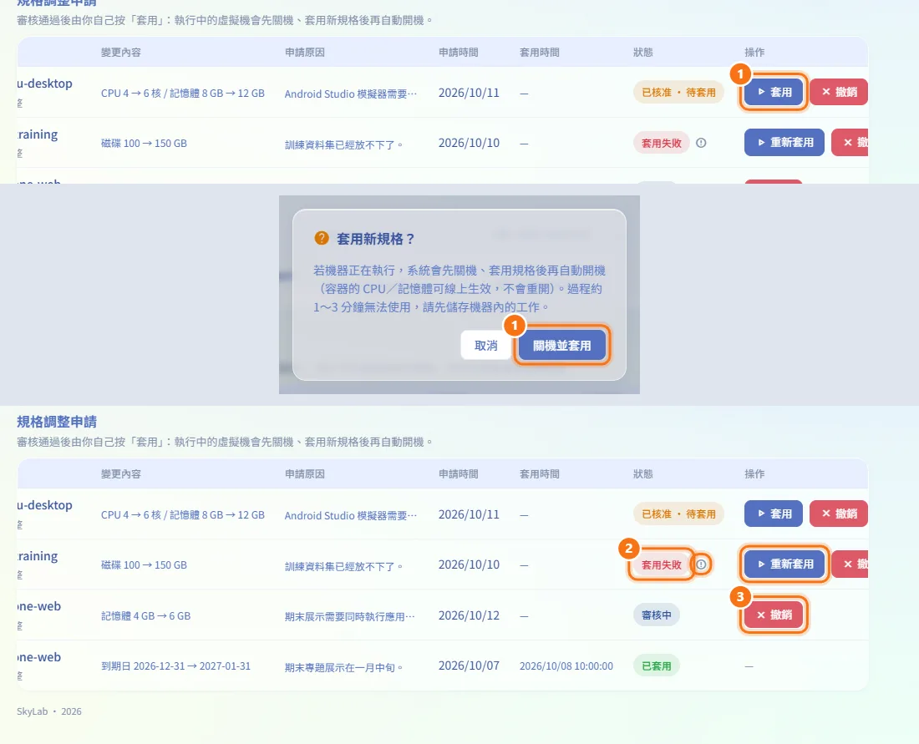
Task: Confirm with the 關機並套用 button
Action: click(562, 346)
